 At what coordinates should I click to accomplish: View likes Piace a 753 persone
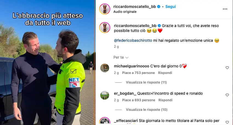click(x=138, y=73)
